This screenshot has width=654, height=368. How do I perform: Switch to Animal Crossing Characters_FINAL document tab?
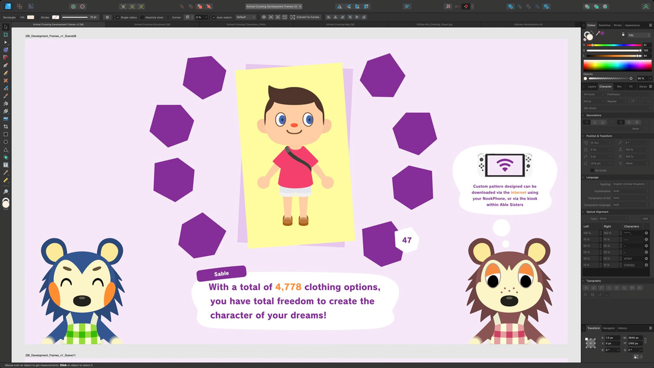[x=246, y=24]
